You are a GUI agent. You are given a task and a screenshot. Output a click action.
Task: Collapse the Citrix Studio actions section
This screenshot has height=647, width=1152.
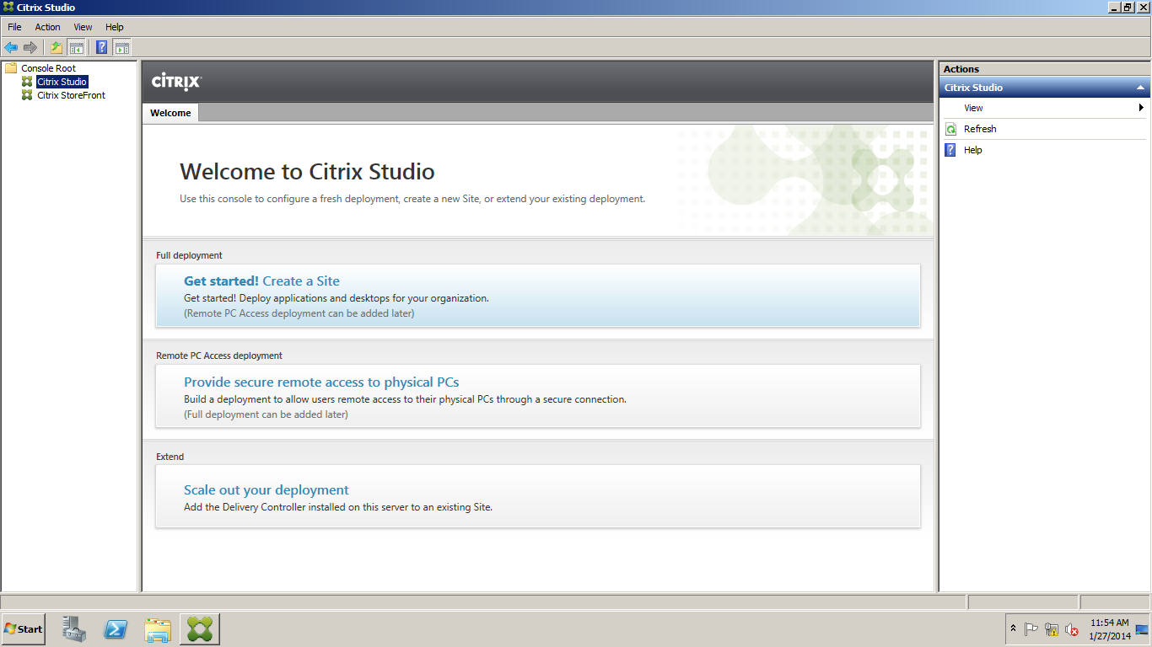point(1140,88)
